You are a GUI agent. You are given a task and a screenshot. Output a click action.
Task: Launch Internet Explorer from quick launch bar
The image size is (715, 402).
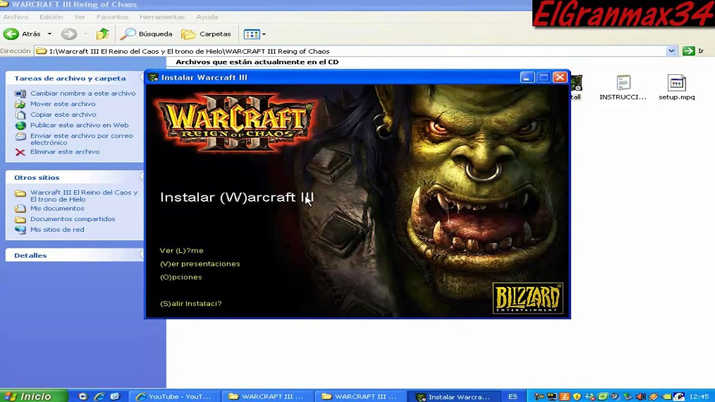99,396
